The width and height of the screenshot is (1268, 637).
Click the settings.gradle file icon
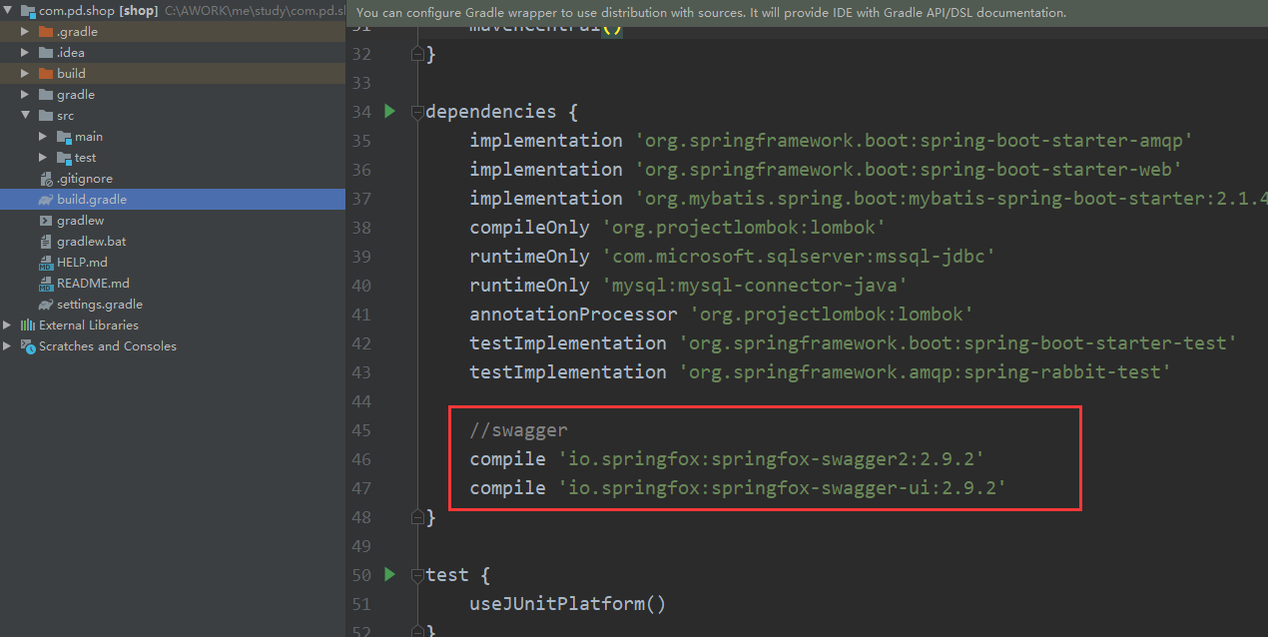click(x=46, y=305)
